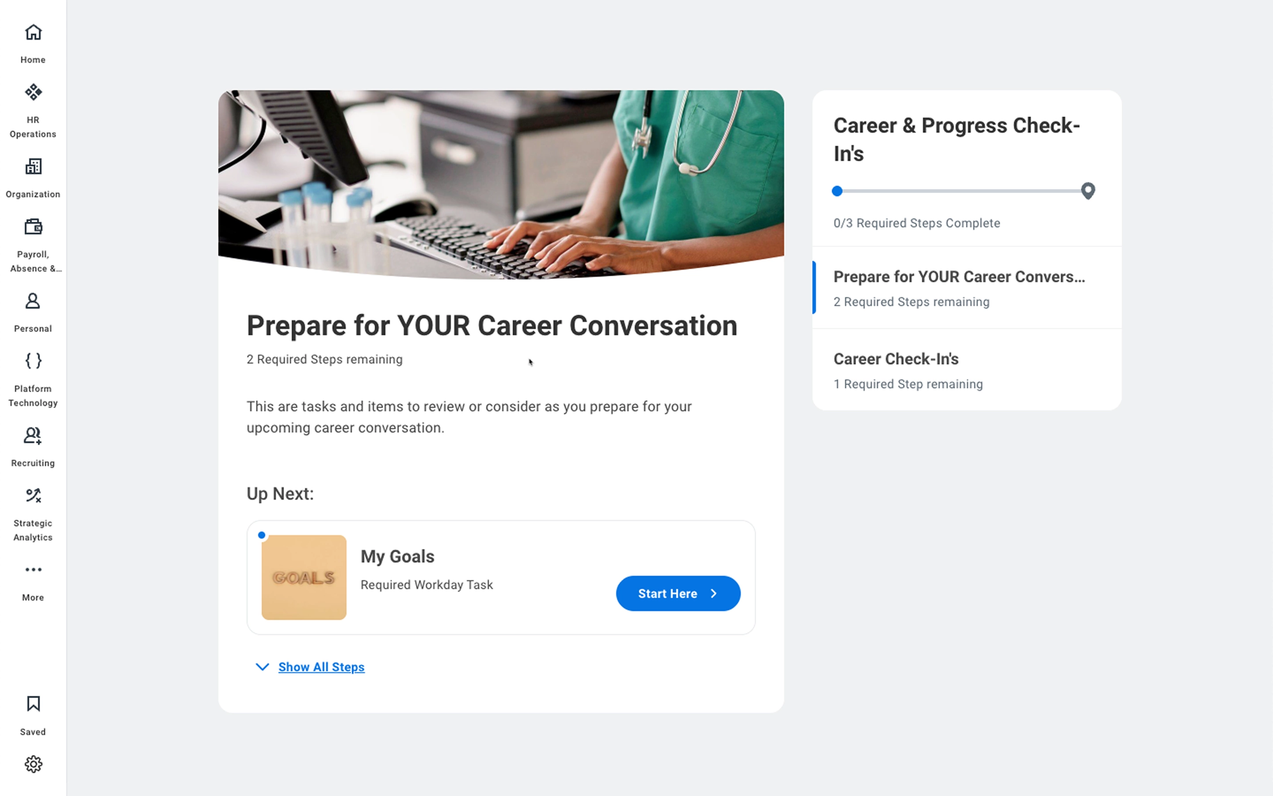Open Platform Technology braces icon
This screenshot has width=1273, height=796.
click(33, 361)
